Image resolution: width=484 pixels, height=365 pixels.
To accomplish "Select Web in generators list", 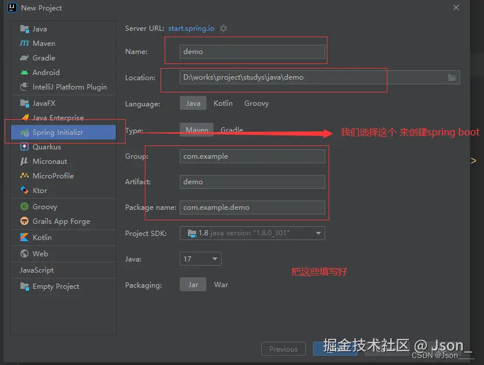I will [x=63, y=254].
